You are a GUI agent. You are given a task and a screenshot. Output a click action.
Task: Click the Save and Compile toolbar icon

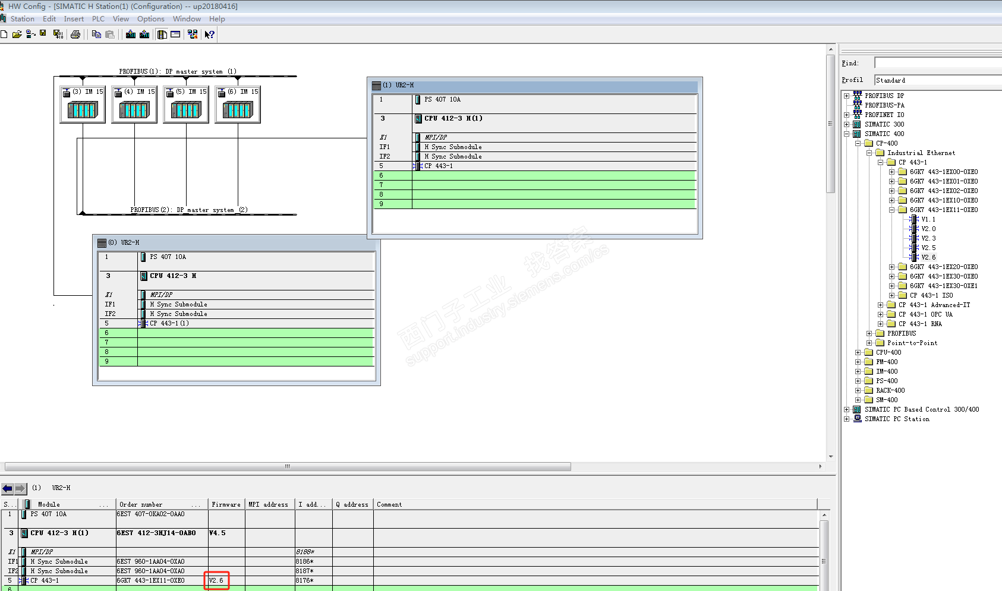58,34
